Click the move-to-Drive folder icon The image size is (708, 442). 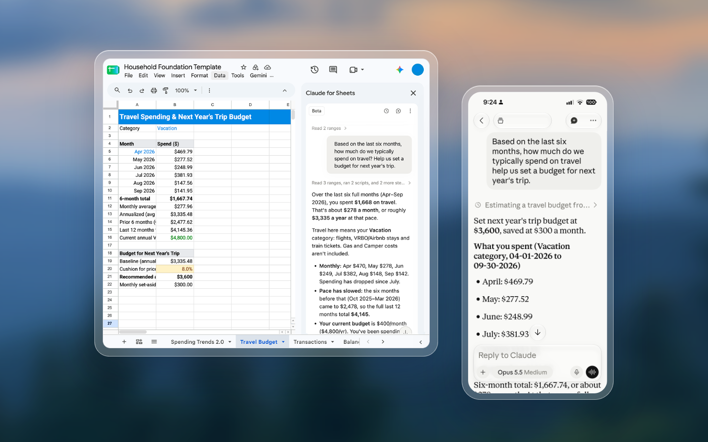(x=255, y=67)
